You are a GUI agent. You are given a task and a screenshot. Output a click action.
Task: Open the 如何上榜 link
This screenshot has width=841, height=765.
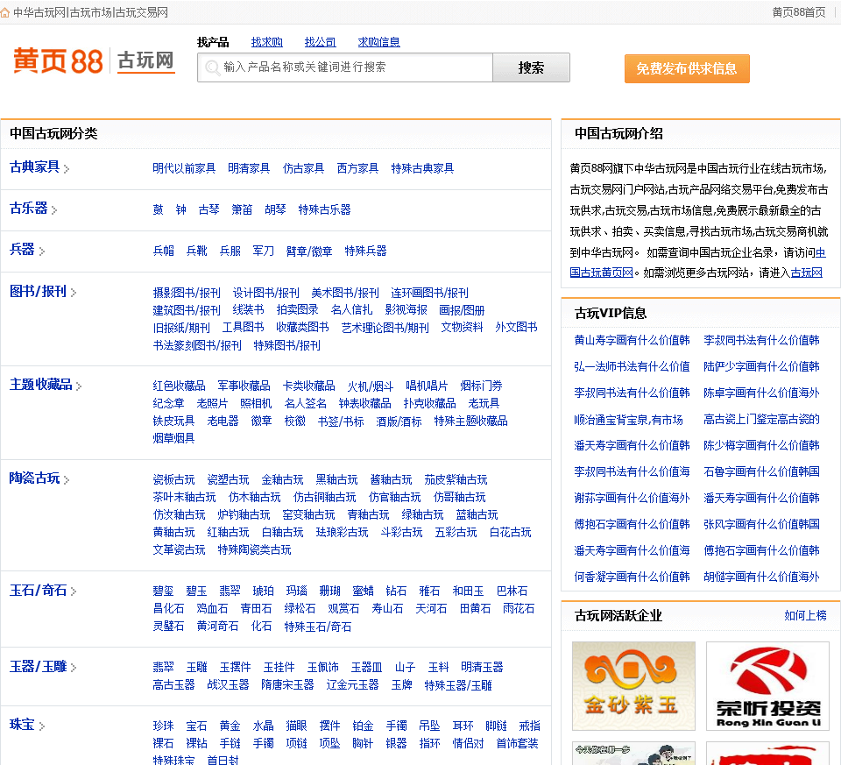[805, 615]
